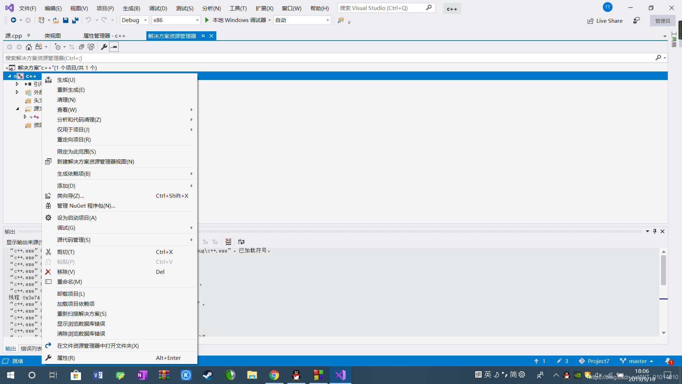This screenshot has height=384, width=682.
Task: Click the Solution Explorer search icon
Action: tap(659, 58)
